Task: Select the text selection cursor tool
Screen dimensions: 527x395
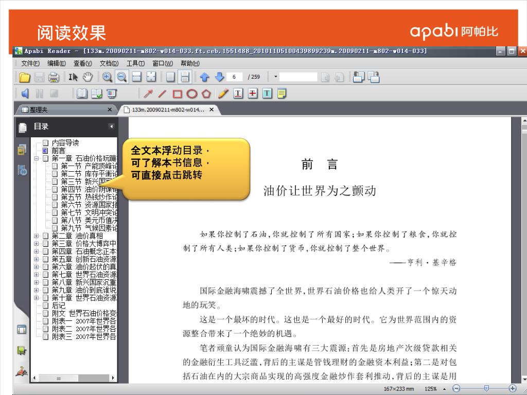Action: [x=73, y=77]
